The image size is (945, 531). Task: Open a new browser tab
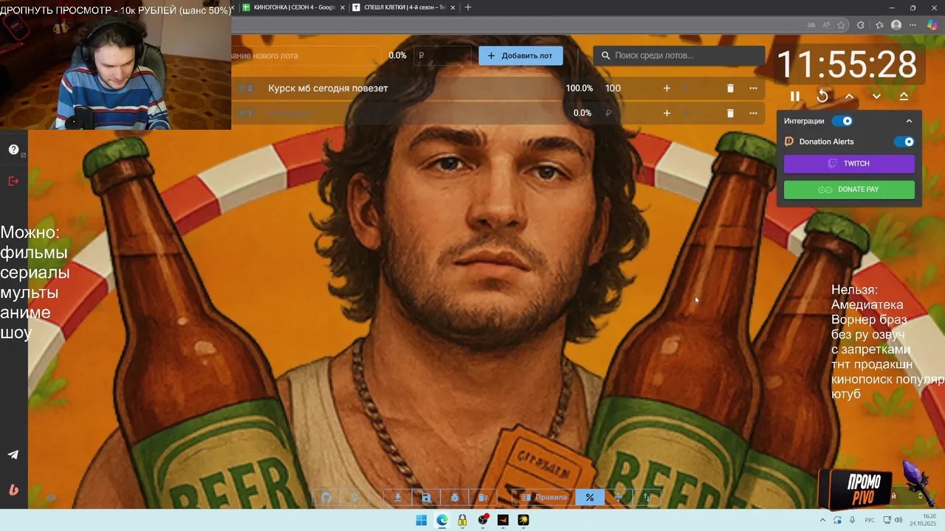[467, 7]
